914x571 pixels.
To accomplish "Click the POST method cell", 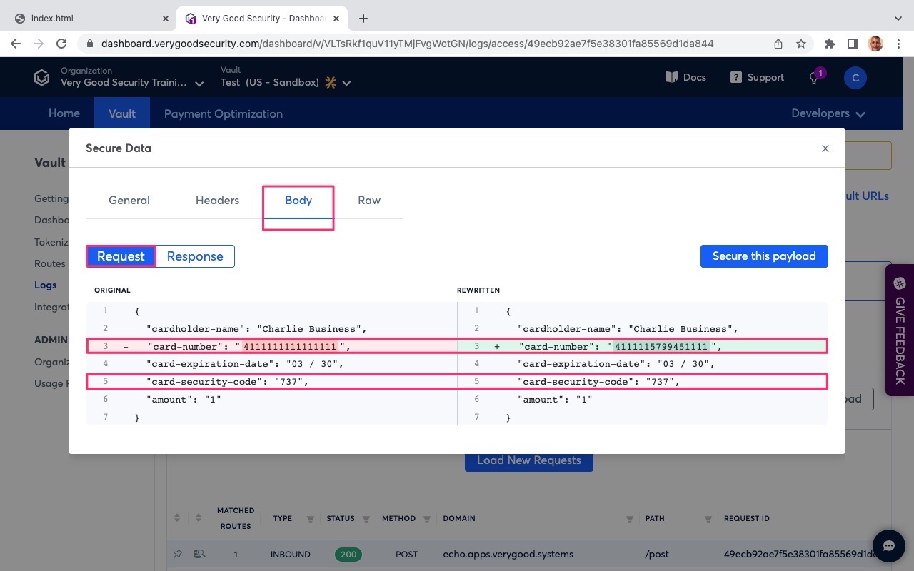I will tap(406, 554).
